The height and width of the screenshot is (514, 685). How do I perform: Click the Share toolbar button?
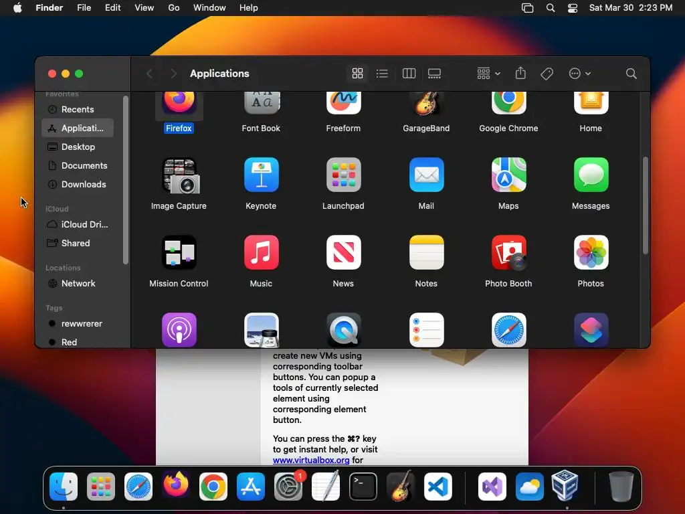[x=520, y=74]
